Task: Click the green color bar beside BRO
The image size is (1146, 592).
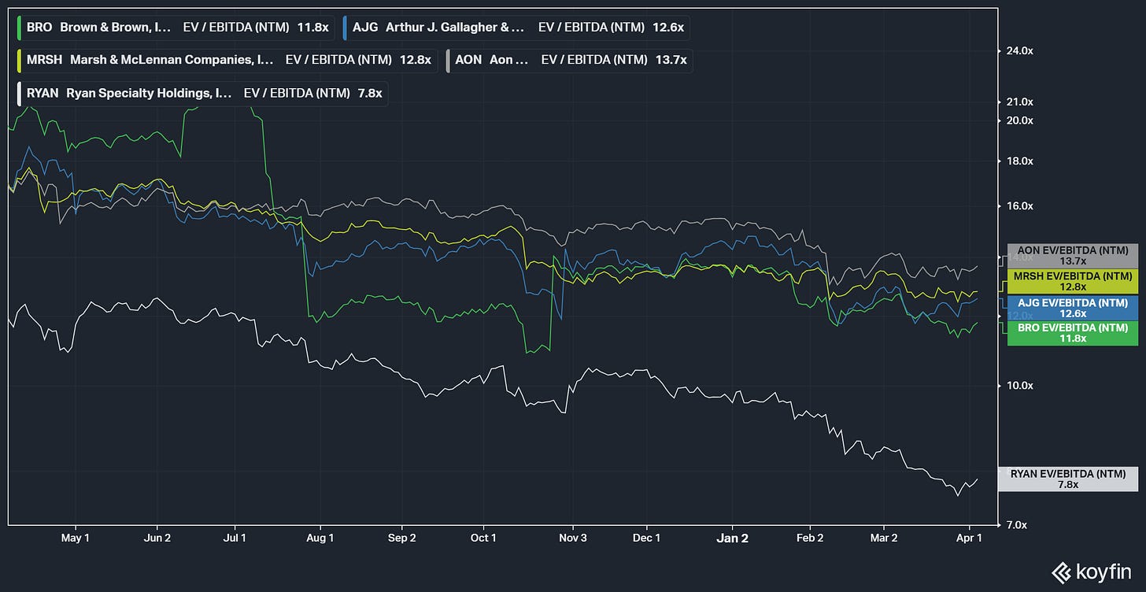Action: [x=19, y=28]
